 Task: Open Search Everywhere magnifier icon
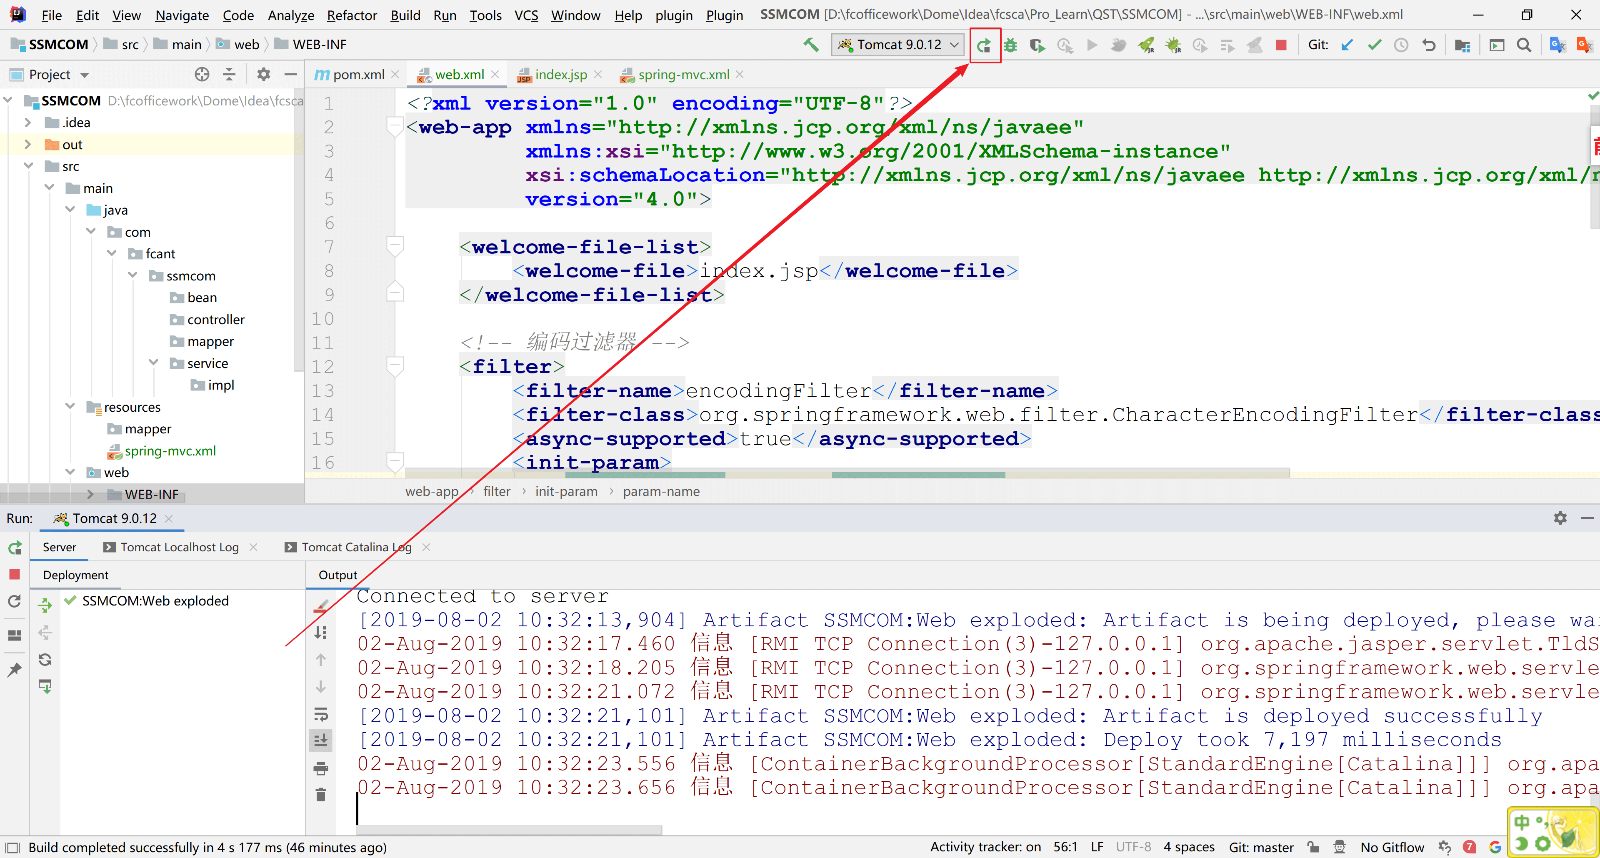click(1524, 45)
